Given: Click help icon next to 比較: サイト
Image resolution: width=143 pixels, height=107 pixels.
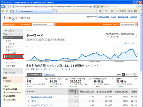Looking at the screenshot, I should [x=118, y=37].
